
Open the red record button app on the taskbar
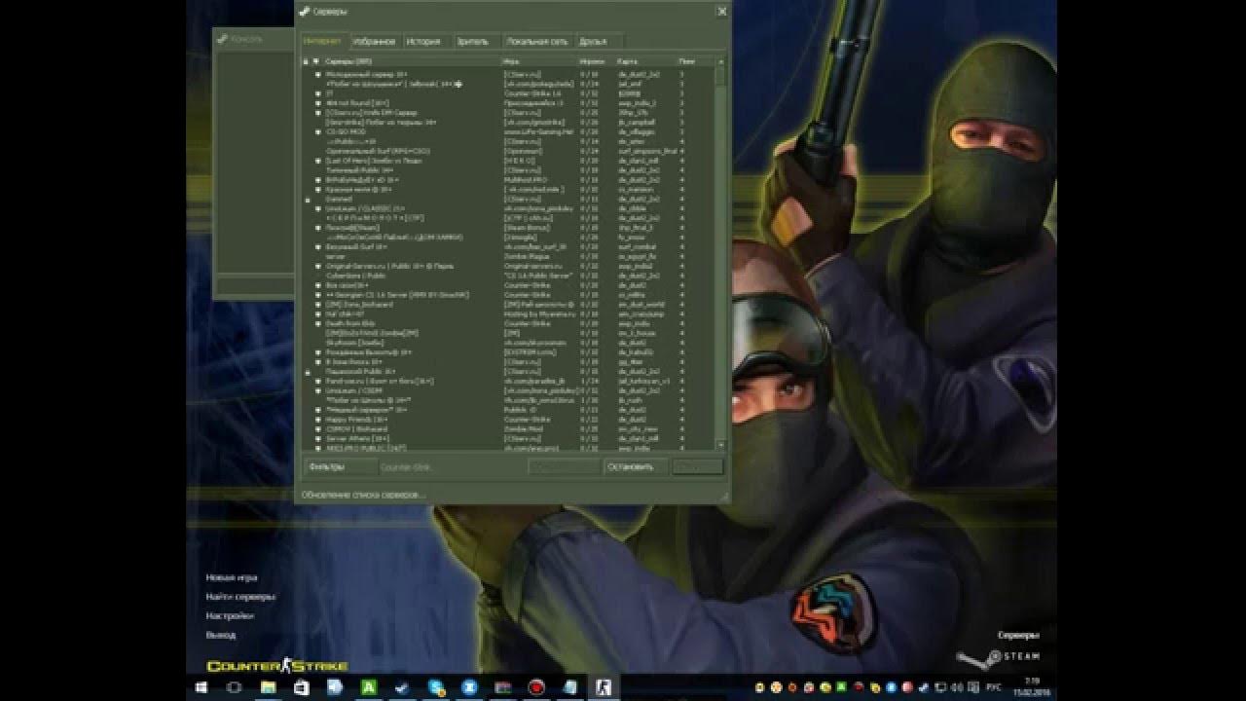coord(536,686)
